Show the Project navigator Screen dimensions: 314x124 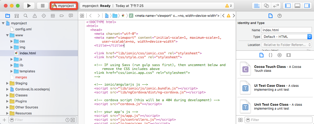click(x=8, y=16)
